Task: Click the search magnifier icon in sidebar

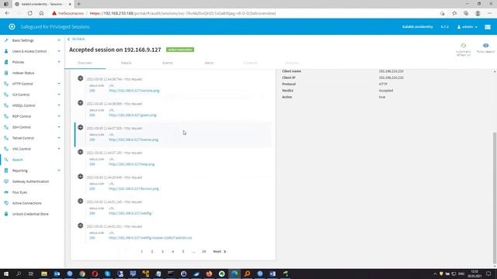Action: 6,160
